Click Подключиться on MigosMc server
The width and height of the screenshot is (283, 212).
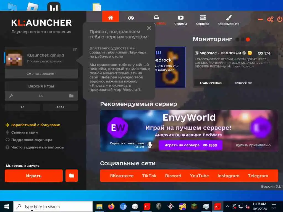[211, 83]
